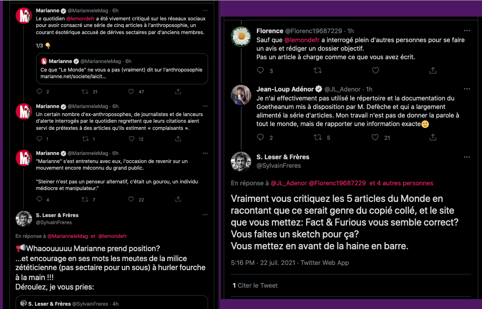This screenshot has height=309, width=482.
Task: Open the 'et 4 autres personnes' link
Action: [x=401, y=183]
